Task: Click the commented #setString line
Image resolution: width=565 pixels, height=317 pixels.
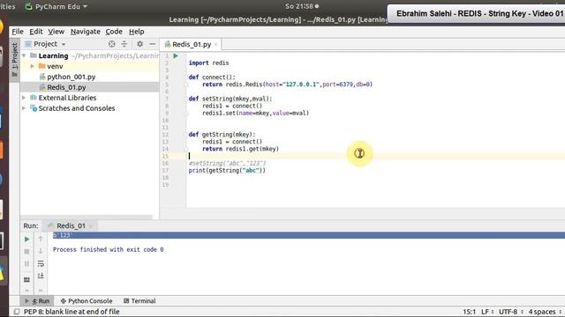Action: (228, 163)
